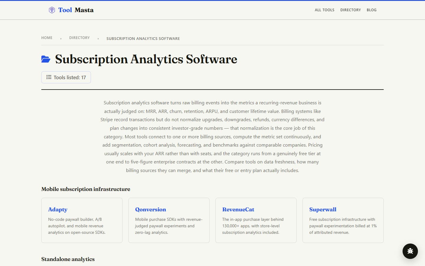Click the list icon in Tools listed badge
The image size is (425, 266).
49,77
